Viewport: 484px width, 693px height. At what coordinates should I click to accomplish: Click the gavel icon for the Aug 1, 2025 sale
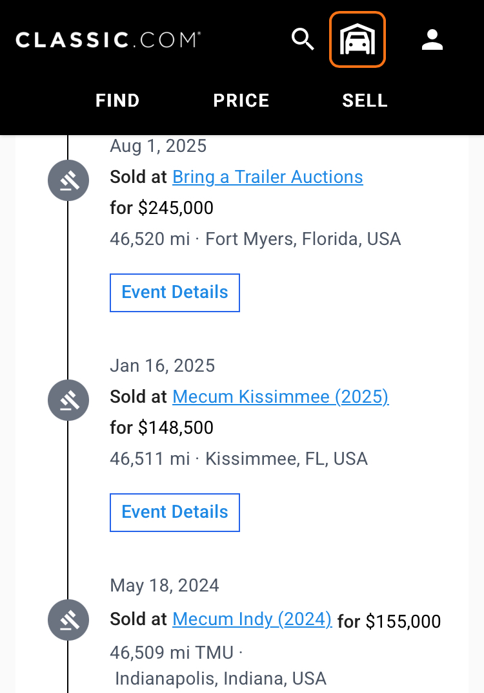click(68, 180)
